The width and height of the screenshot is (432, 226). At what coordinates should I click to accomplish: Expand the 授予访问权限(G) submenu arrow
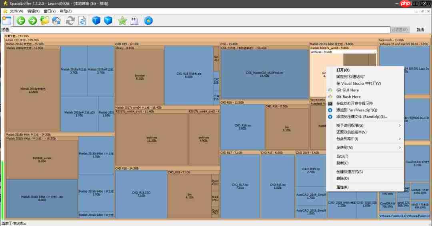click(x=400, y=126)
